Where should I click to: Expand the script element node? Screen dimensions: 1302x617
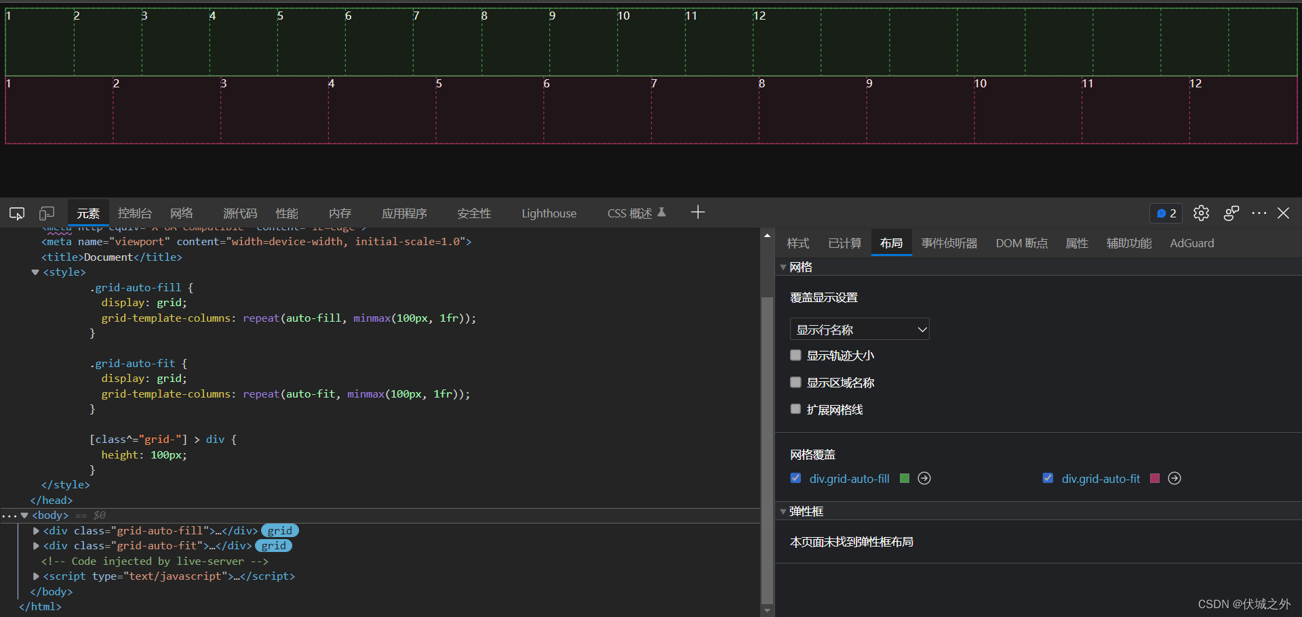(x=36, y=576)
